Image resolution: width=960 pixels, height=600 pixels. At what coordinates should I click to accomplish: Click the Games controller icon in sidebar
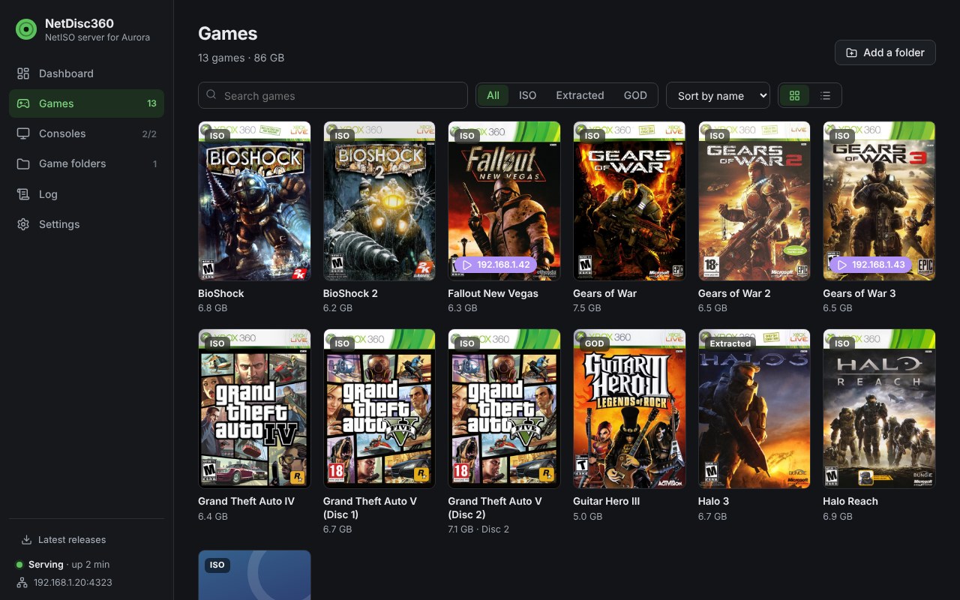pyautogui.click(x=23, y=103)
